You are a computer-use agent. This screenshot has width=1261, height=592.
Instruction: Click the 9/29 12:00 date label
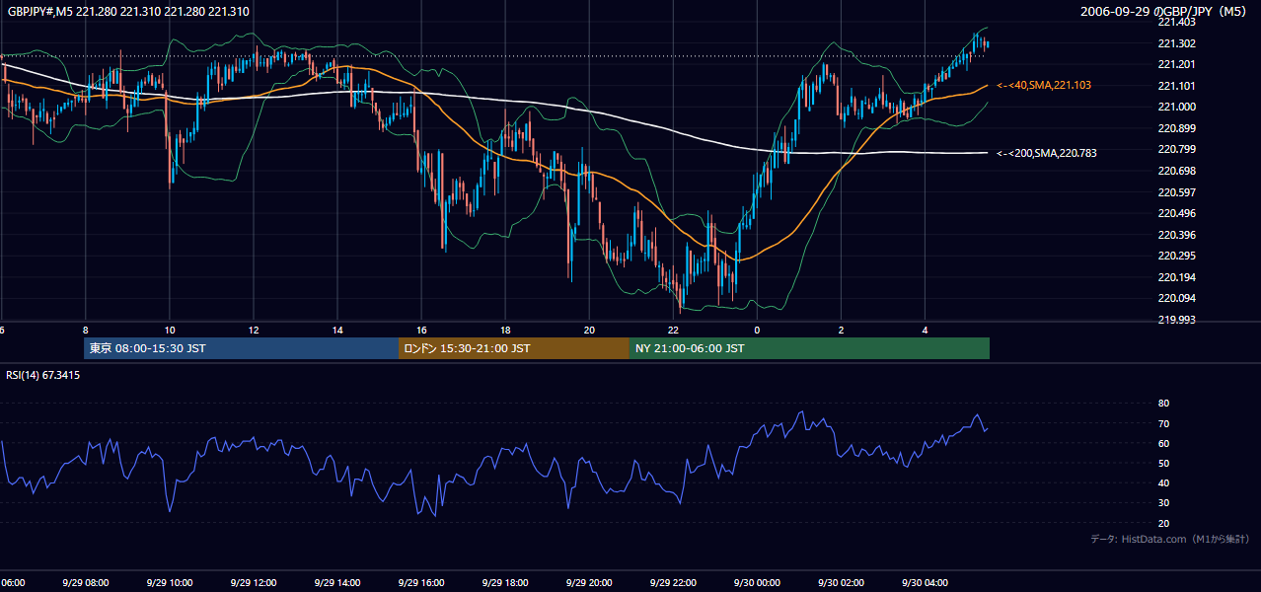[x=254, y=583]
